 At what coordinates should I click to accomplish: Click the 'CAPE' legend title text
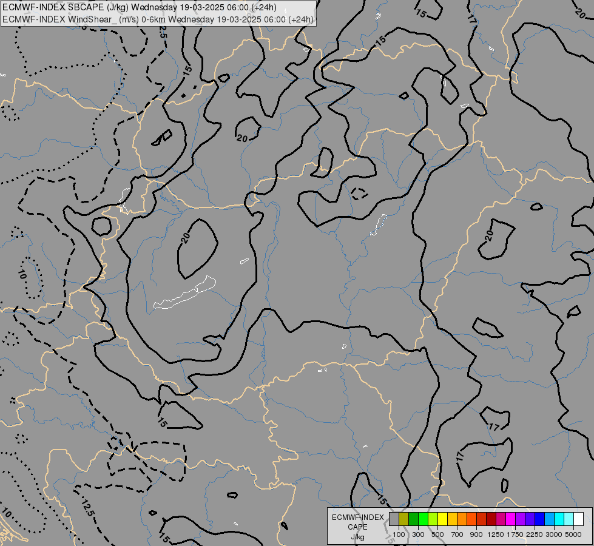pyautogui.click(x=357, y=527)
